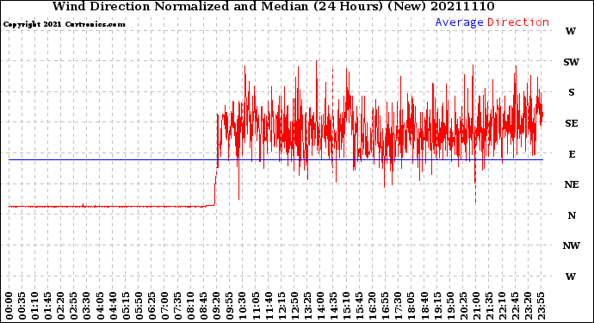Screen dimensions: 594x323
Task: Select the 22:45 time label
Action: 515,306
